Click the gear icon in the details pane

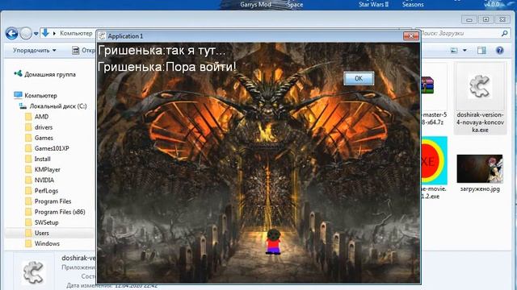33,272
